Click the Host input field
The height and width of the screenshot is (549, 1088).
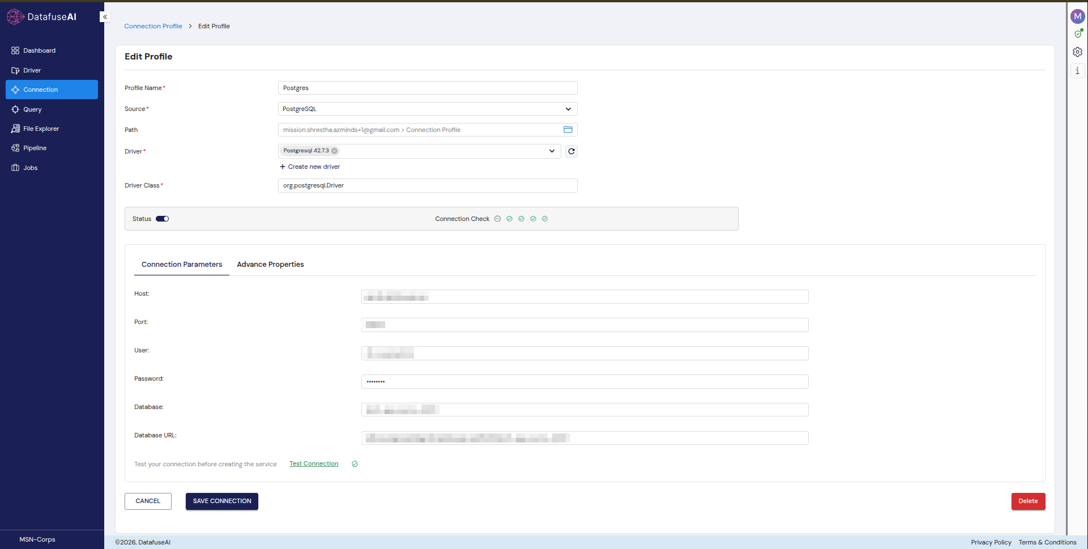[584, 297]
